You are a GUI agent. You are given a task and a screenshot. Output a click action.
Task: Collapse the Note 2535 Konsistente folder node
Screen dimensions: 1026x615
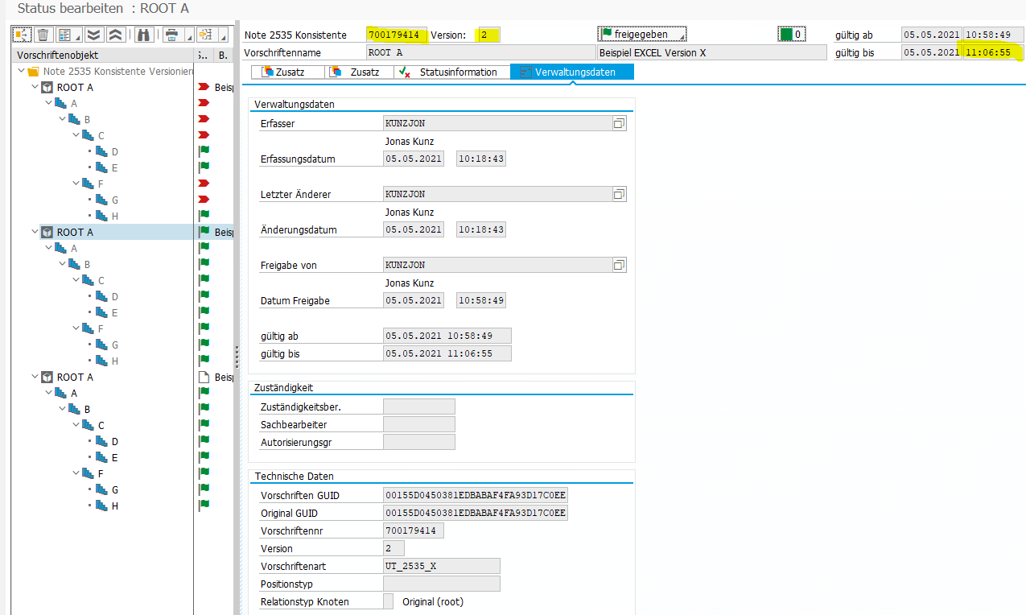(22, 71)
